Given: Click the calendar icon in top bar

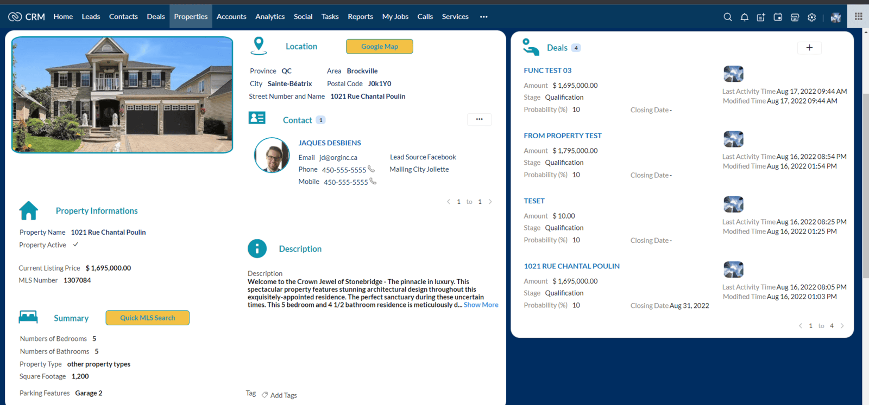Looking at the screenshot, I should [778, 17].
